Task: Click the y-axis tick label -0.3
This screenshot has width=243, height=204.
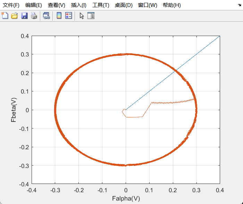Action: click(x=24, y=166)
